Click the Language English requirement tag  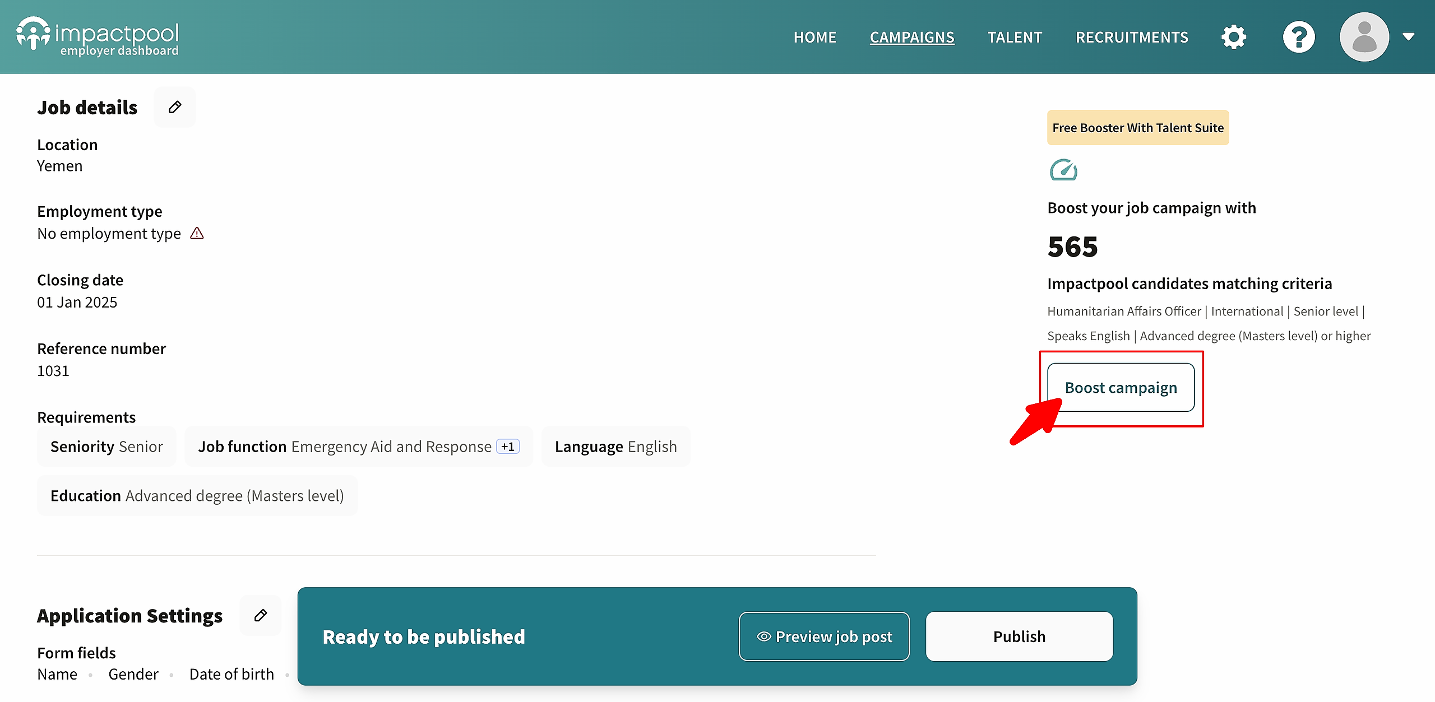[x=616, y=447]
